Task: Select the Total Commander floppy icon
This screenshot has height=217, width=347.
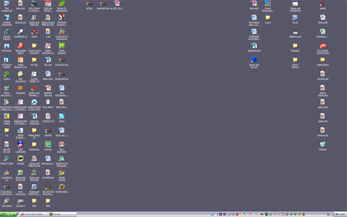Action: tap(21, 145)
